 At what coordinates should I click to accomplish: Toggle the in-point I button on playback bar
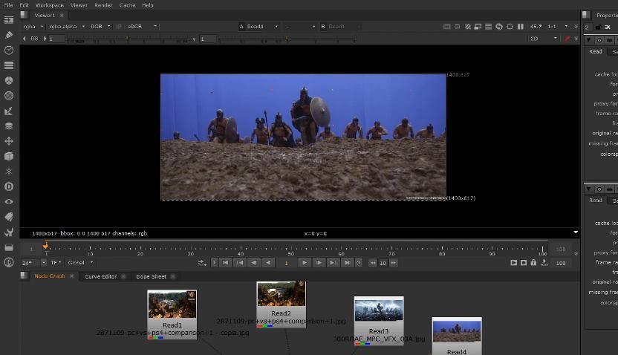tap(214, 263)
